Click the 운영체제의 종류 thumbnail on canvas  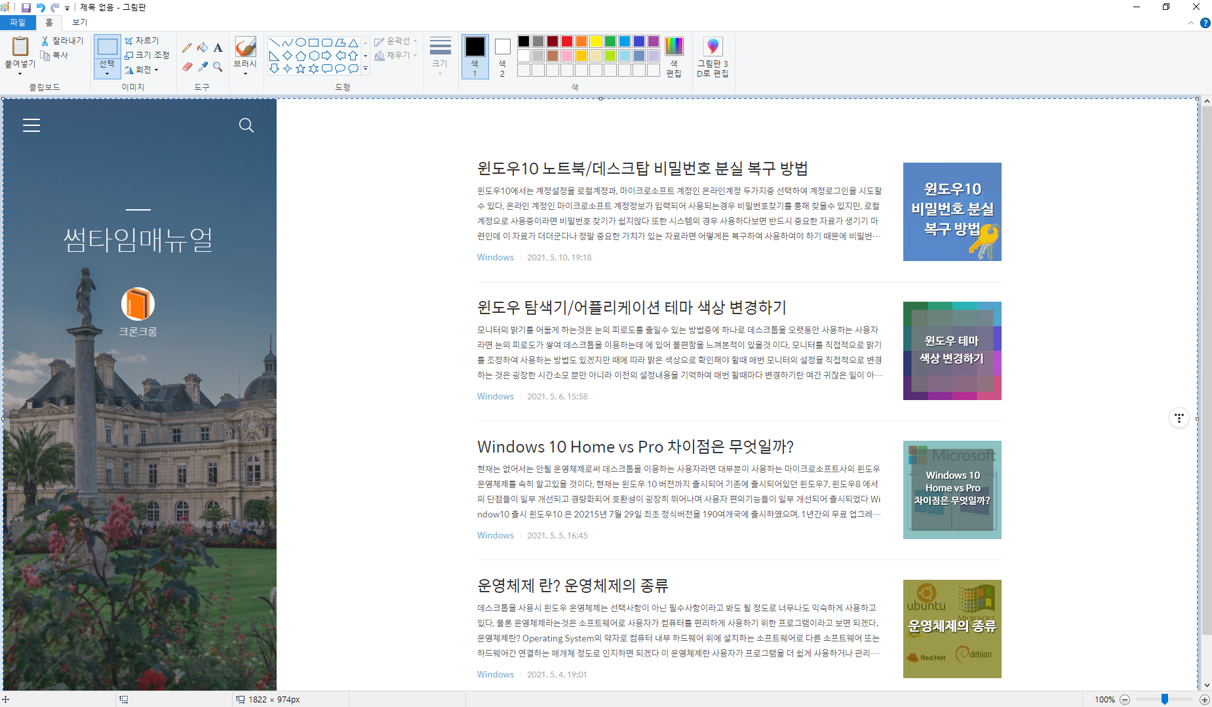(952, 628)
